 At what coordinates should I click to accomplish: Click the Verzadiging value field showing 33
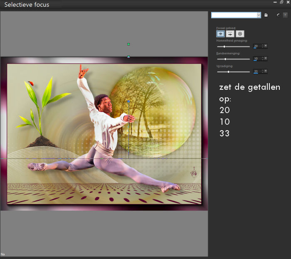tap(257, 71)
